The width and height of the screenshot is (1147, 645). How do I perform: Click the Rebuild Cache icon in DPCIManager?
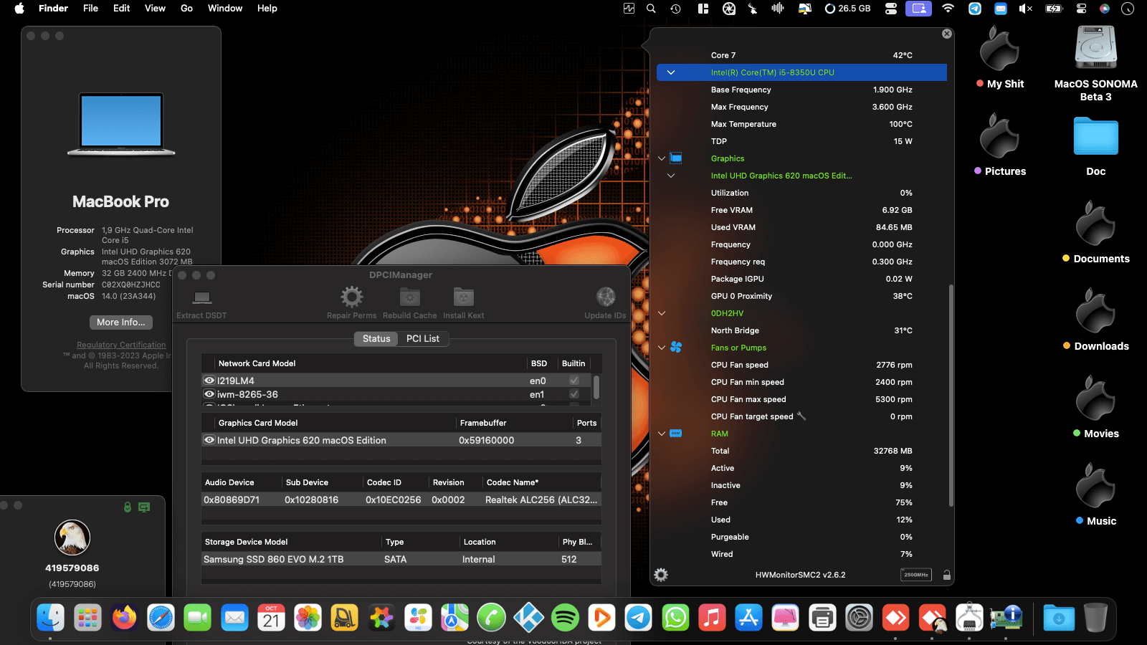[x=409, y=297]
